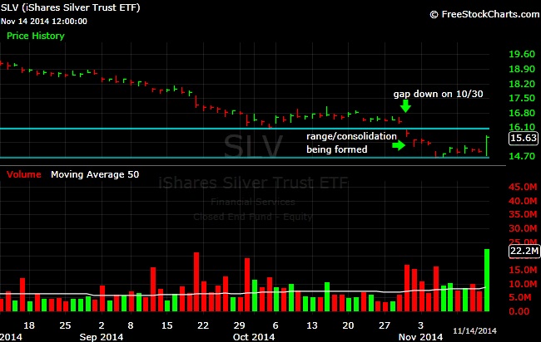
Task: Select the Moving Average 50 indicator label
Action: click(x=95, y=174)
